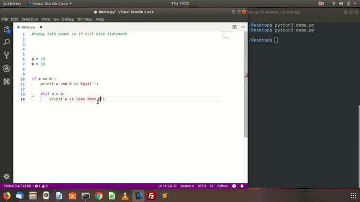This screenshot has height=202, width=360.
Task: Click the 'b = 10' code line
Action: pos(38,64)
